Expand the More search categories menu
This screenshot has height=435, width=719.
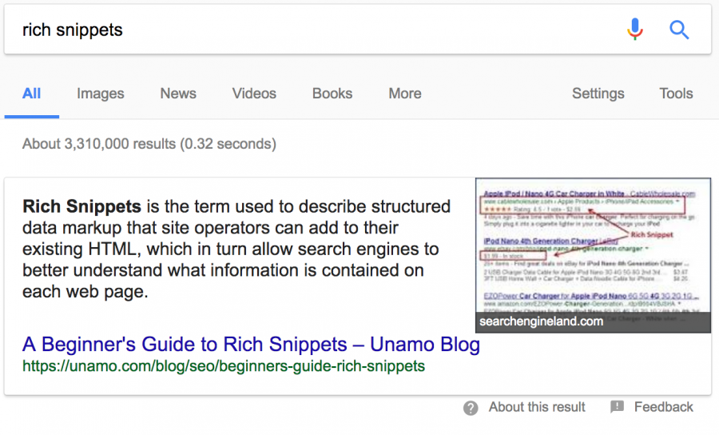(x=405, y=94)
